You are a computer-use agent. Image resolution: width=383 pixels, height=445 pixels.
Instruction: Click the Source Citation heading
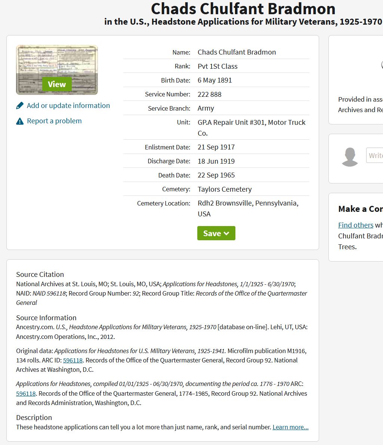tap(40, 274)
